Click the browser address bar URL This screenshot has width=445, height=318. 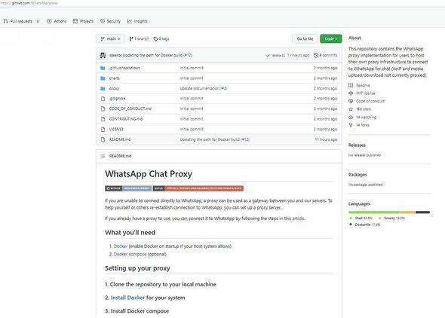point(29,3)
